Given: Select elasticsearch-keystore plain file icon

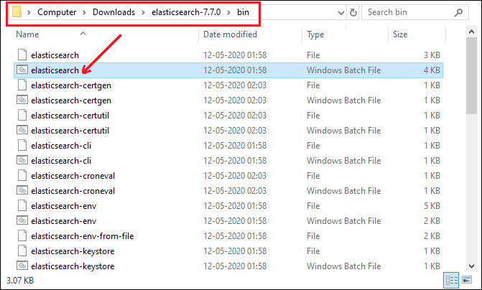Looking at the screenshot, I should click(22, 251).
